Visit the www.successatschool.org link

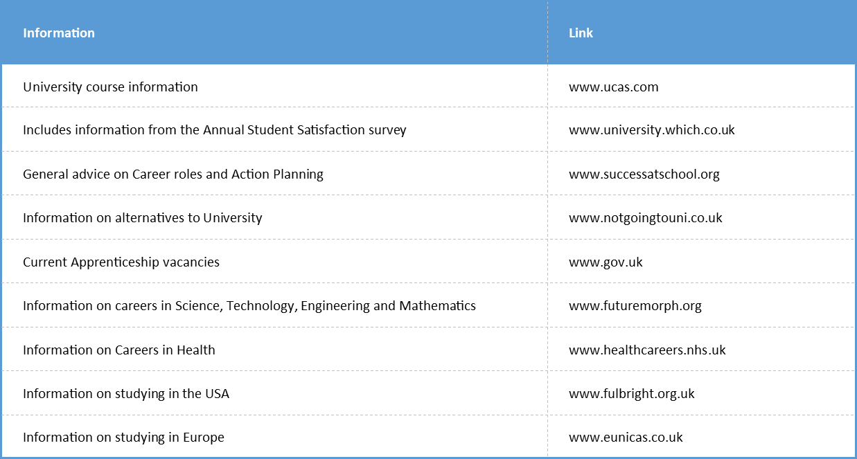644,174
